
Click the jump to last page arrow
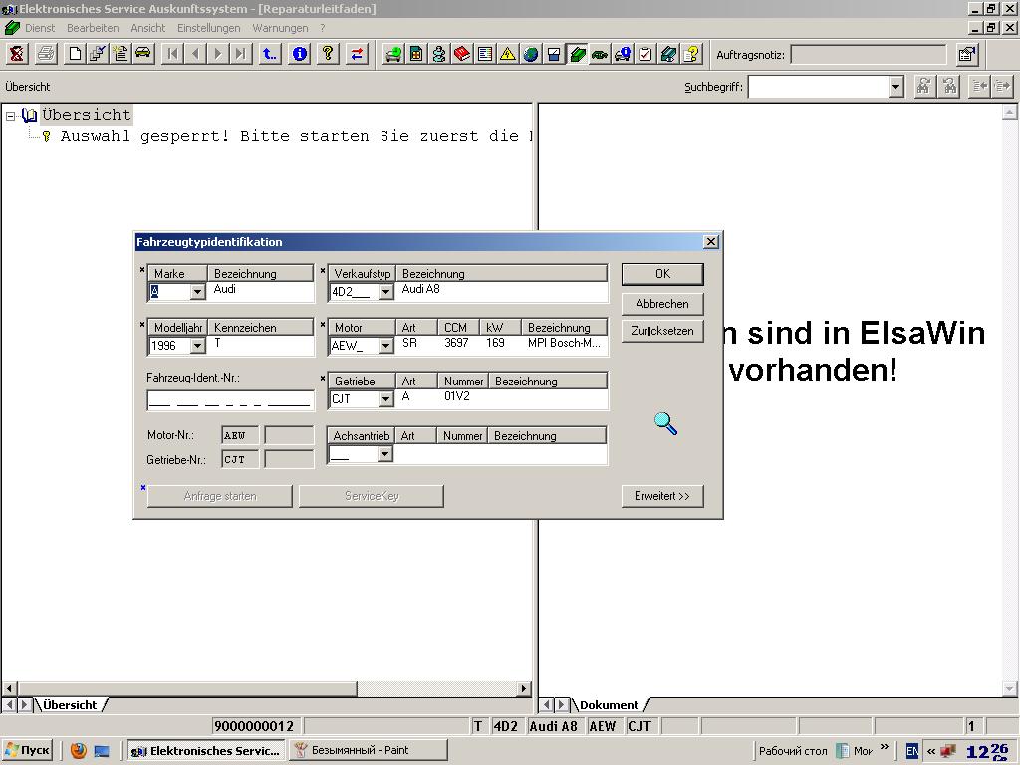241,54
